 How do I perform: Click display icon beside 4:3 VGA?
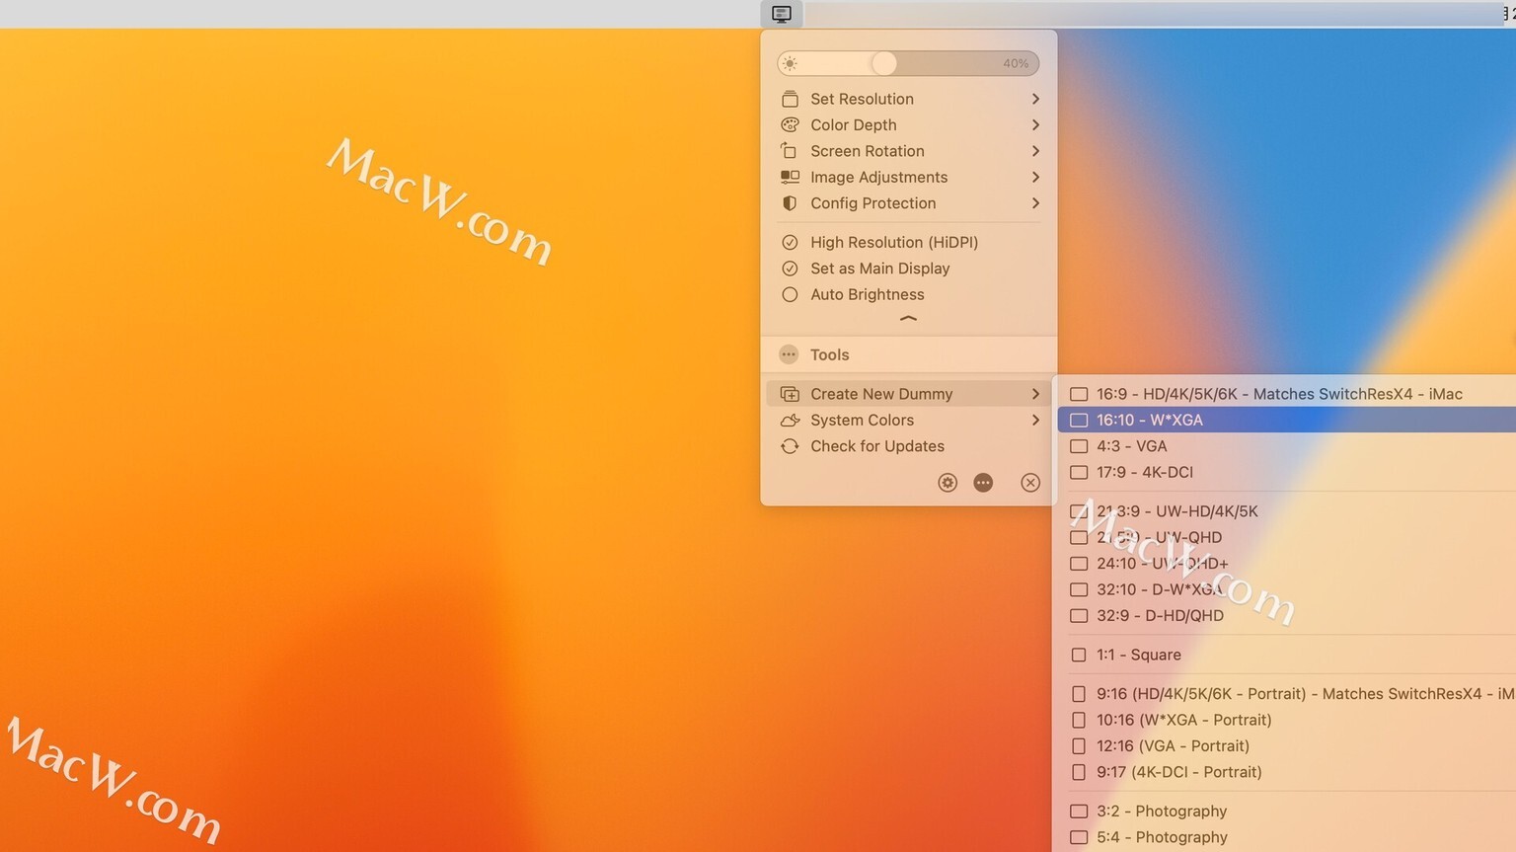pyautogui.click(x=1079, y=446)
